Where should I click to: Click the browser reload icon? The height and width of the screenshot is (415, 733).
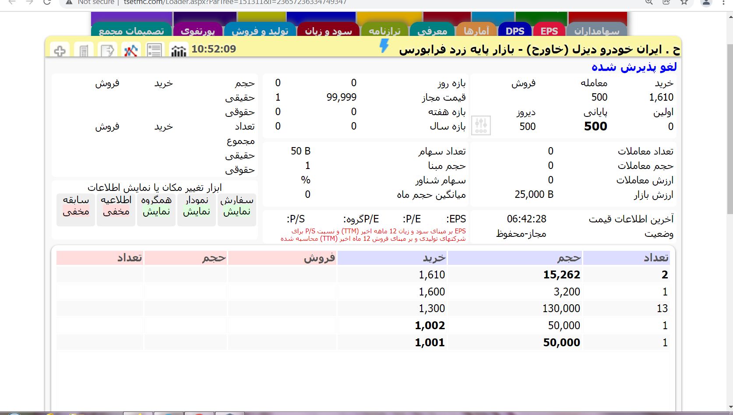click(x=47, y=2)
